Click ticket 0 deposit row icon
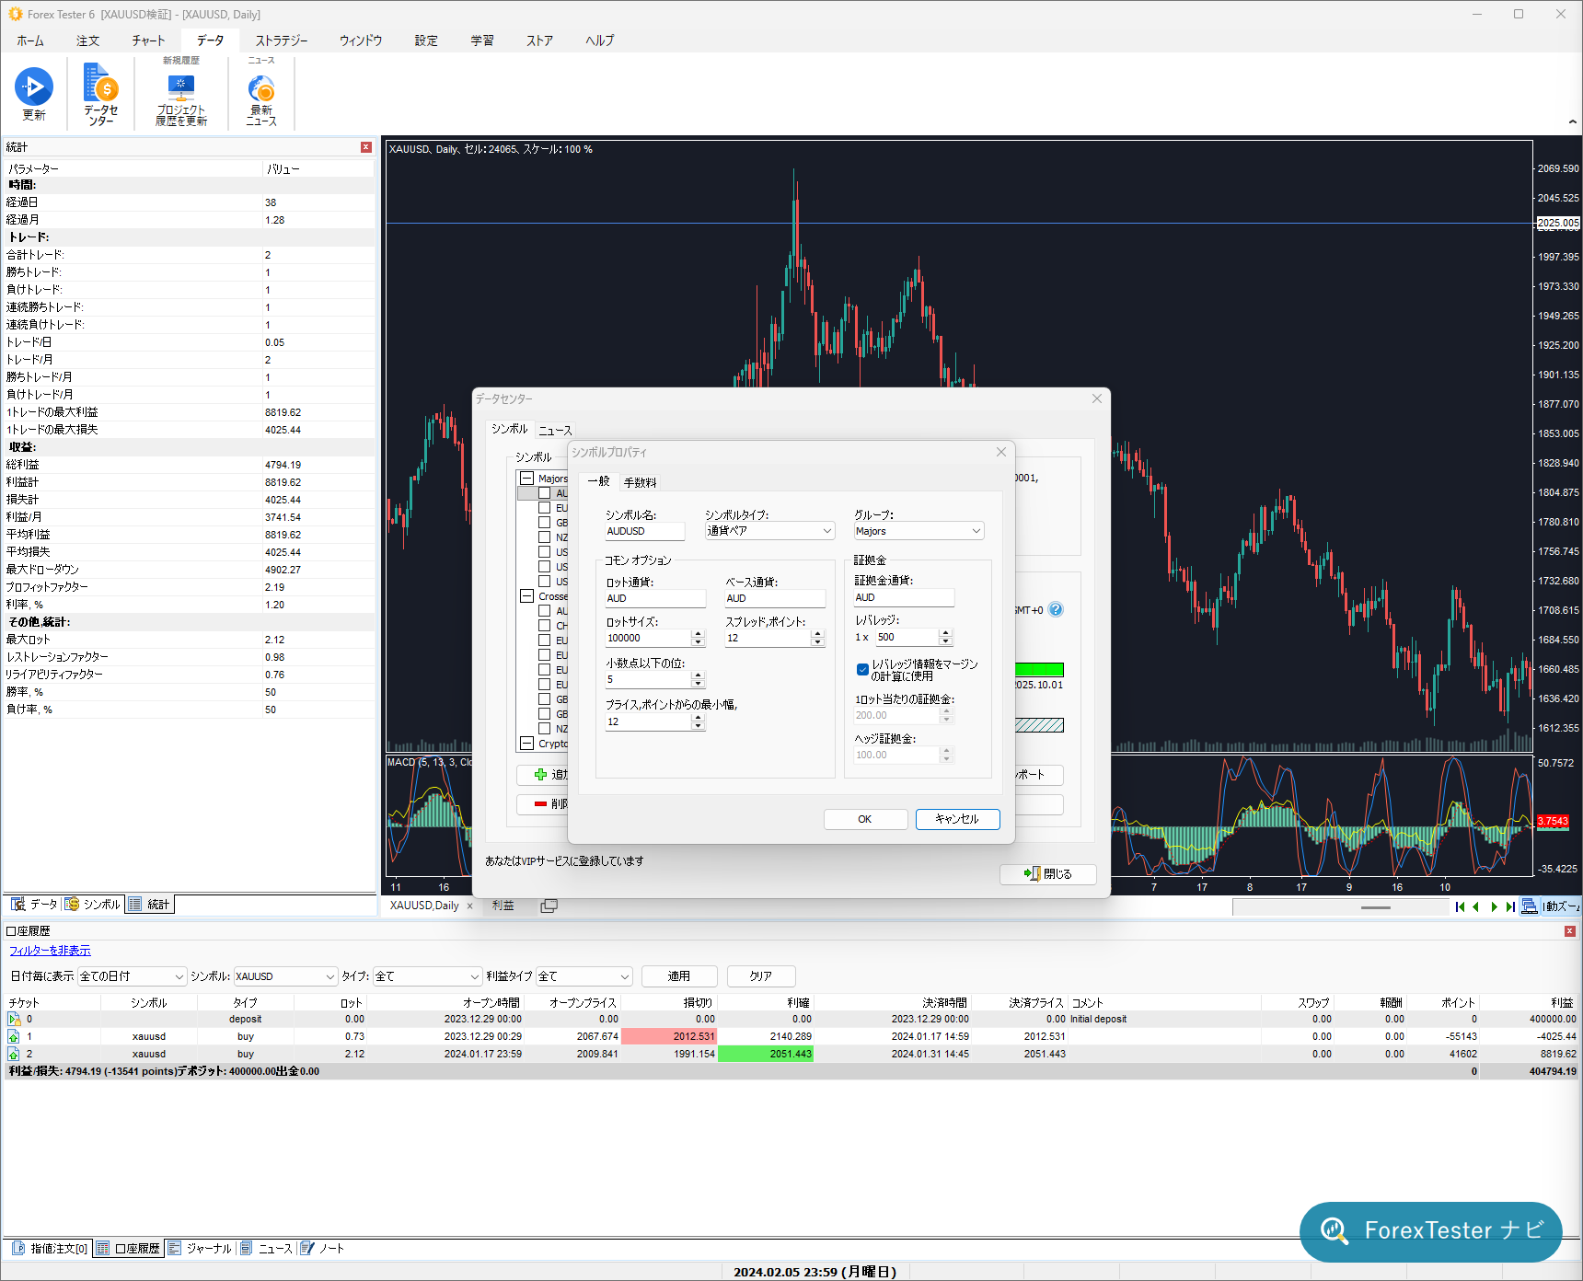Image resolution: width=1583 pixels, height=1281 pixels. click(14, 1019)
